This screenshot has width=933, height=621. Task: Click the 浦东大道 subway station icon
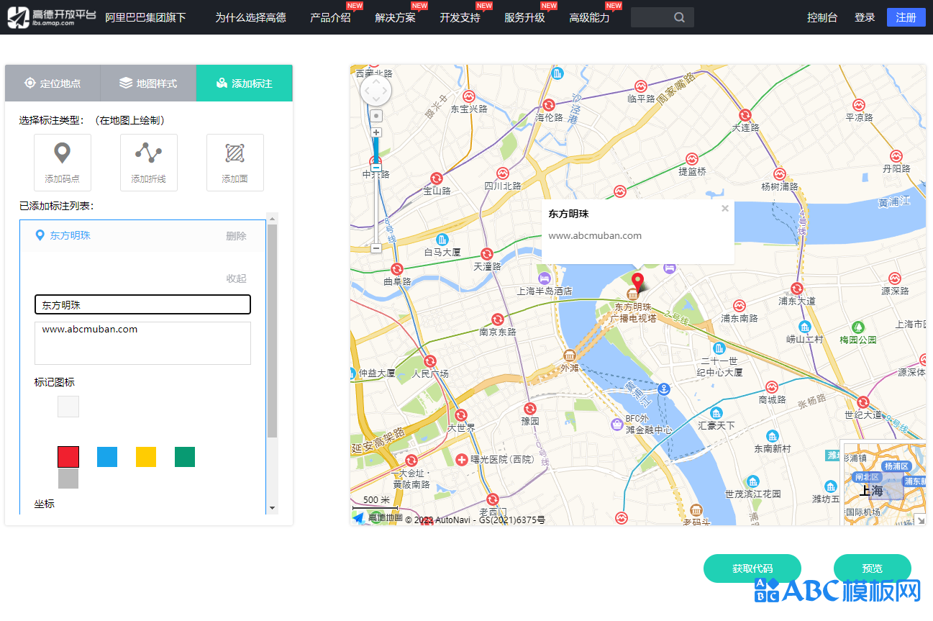tap(797, 289)
